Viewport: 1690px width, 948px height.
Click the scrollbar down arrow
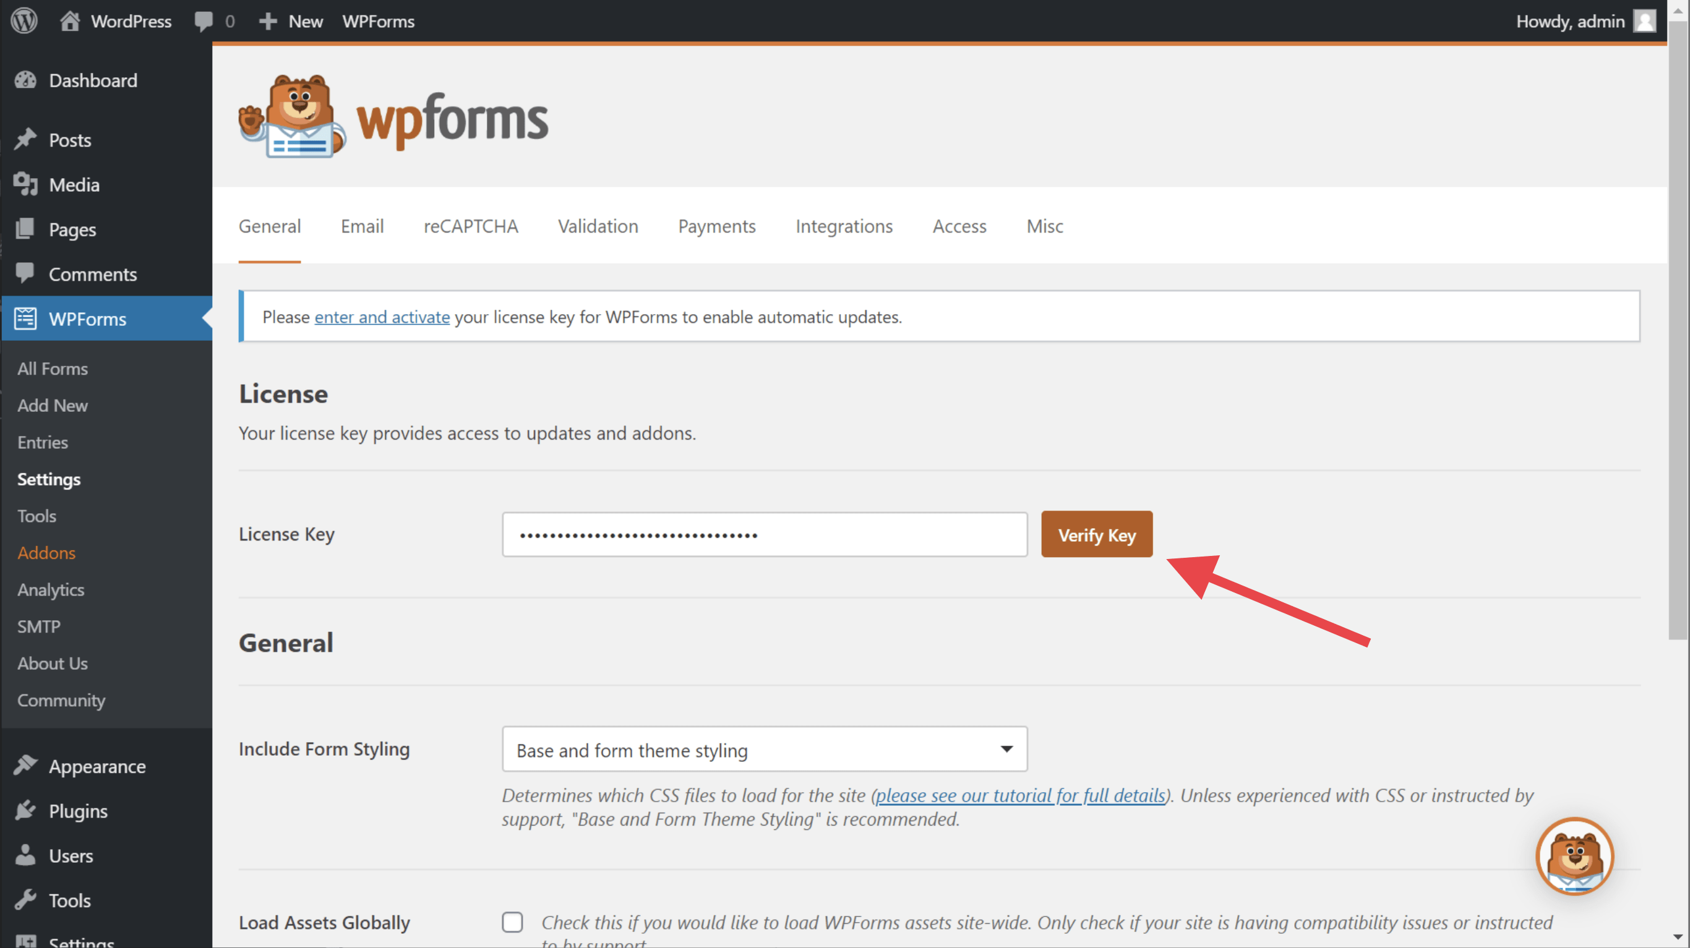pyautogui.click(x=1678, y=937)
